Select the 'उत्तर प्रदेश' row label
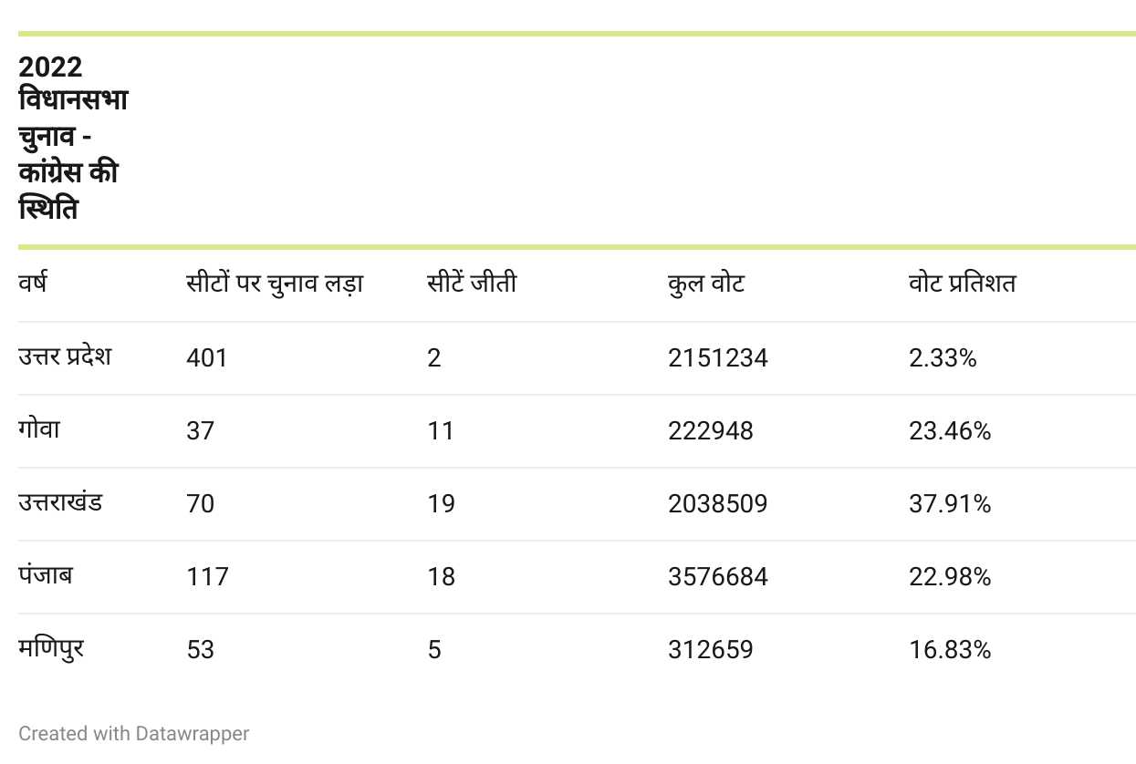Image resolution: width=1136 pixels, height=764 pixels. tap(65, 356)
